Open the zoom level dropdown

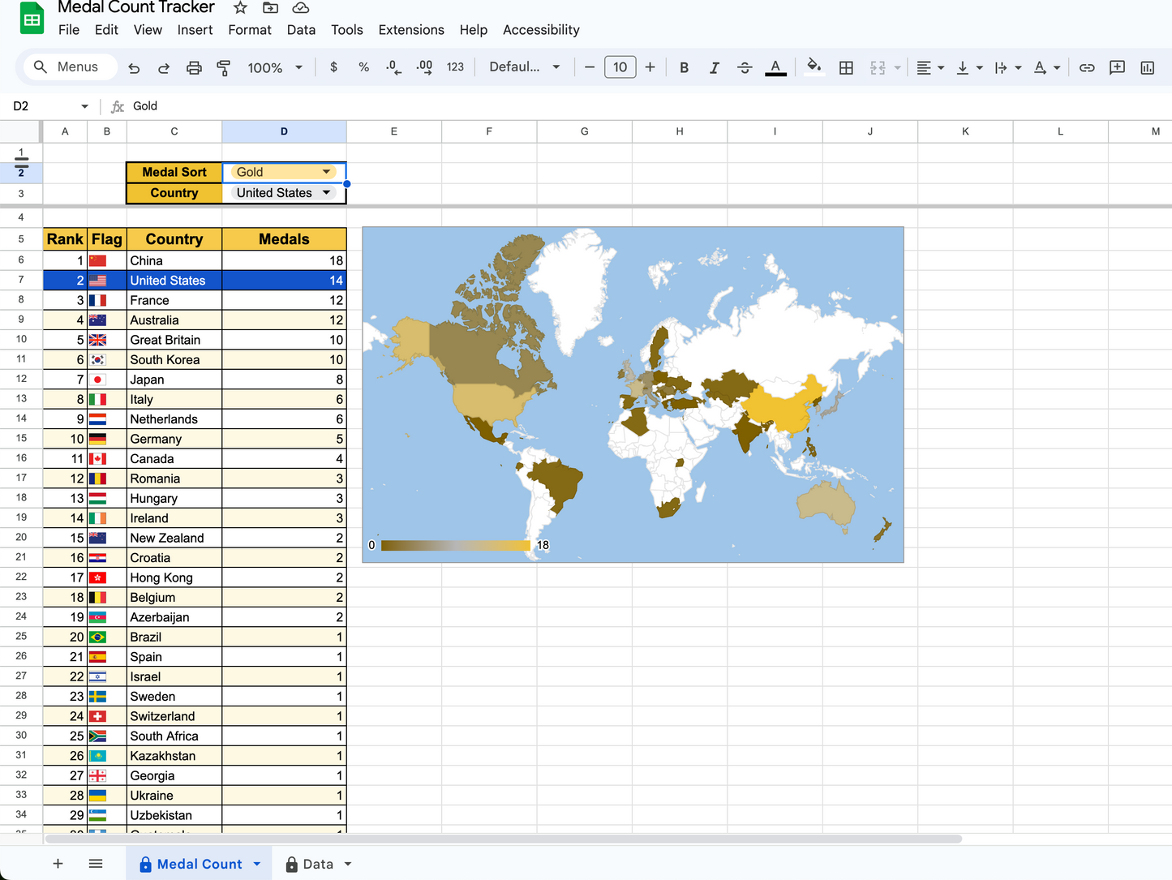coord(274,67)
